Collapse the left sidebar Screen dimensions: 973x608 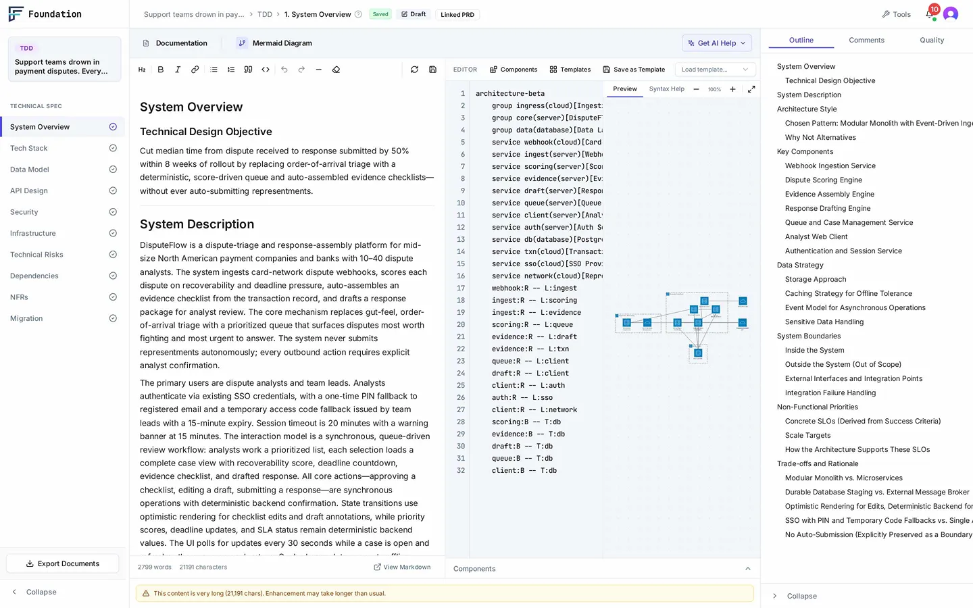pos(34,592)
